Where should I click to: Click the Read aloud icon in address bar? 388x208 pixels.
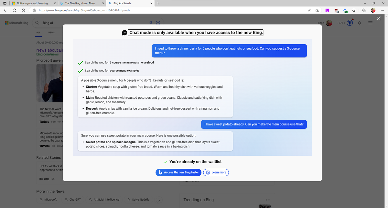click(309, 10)
